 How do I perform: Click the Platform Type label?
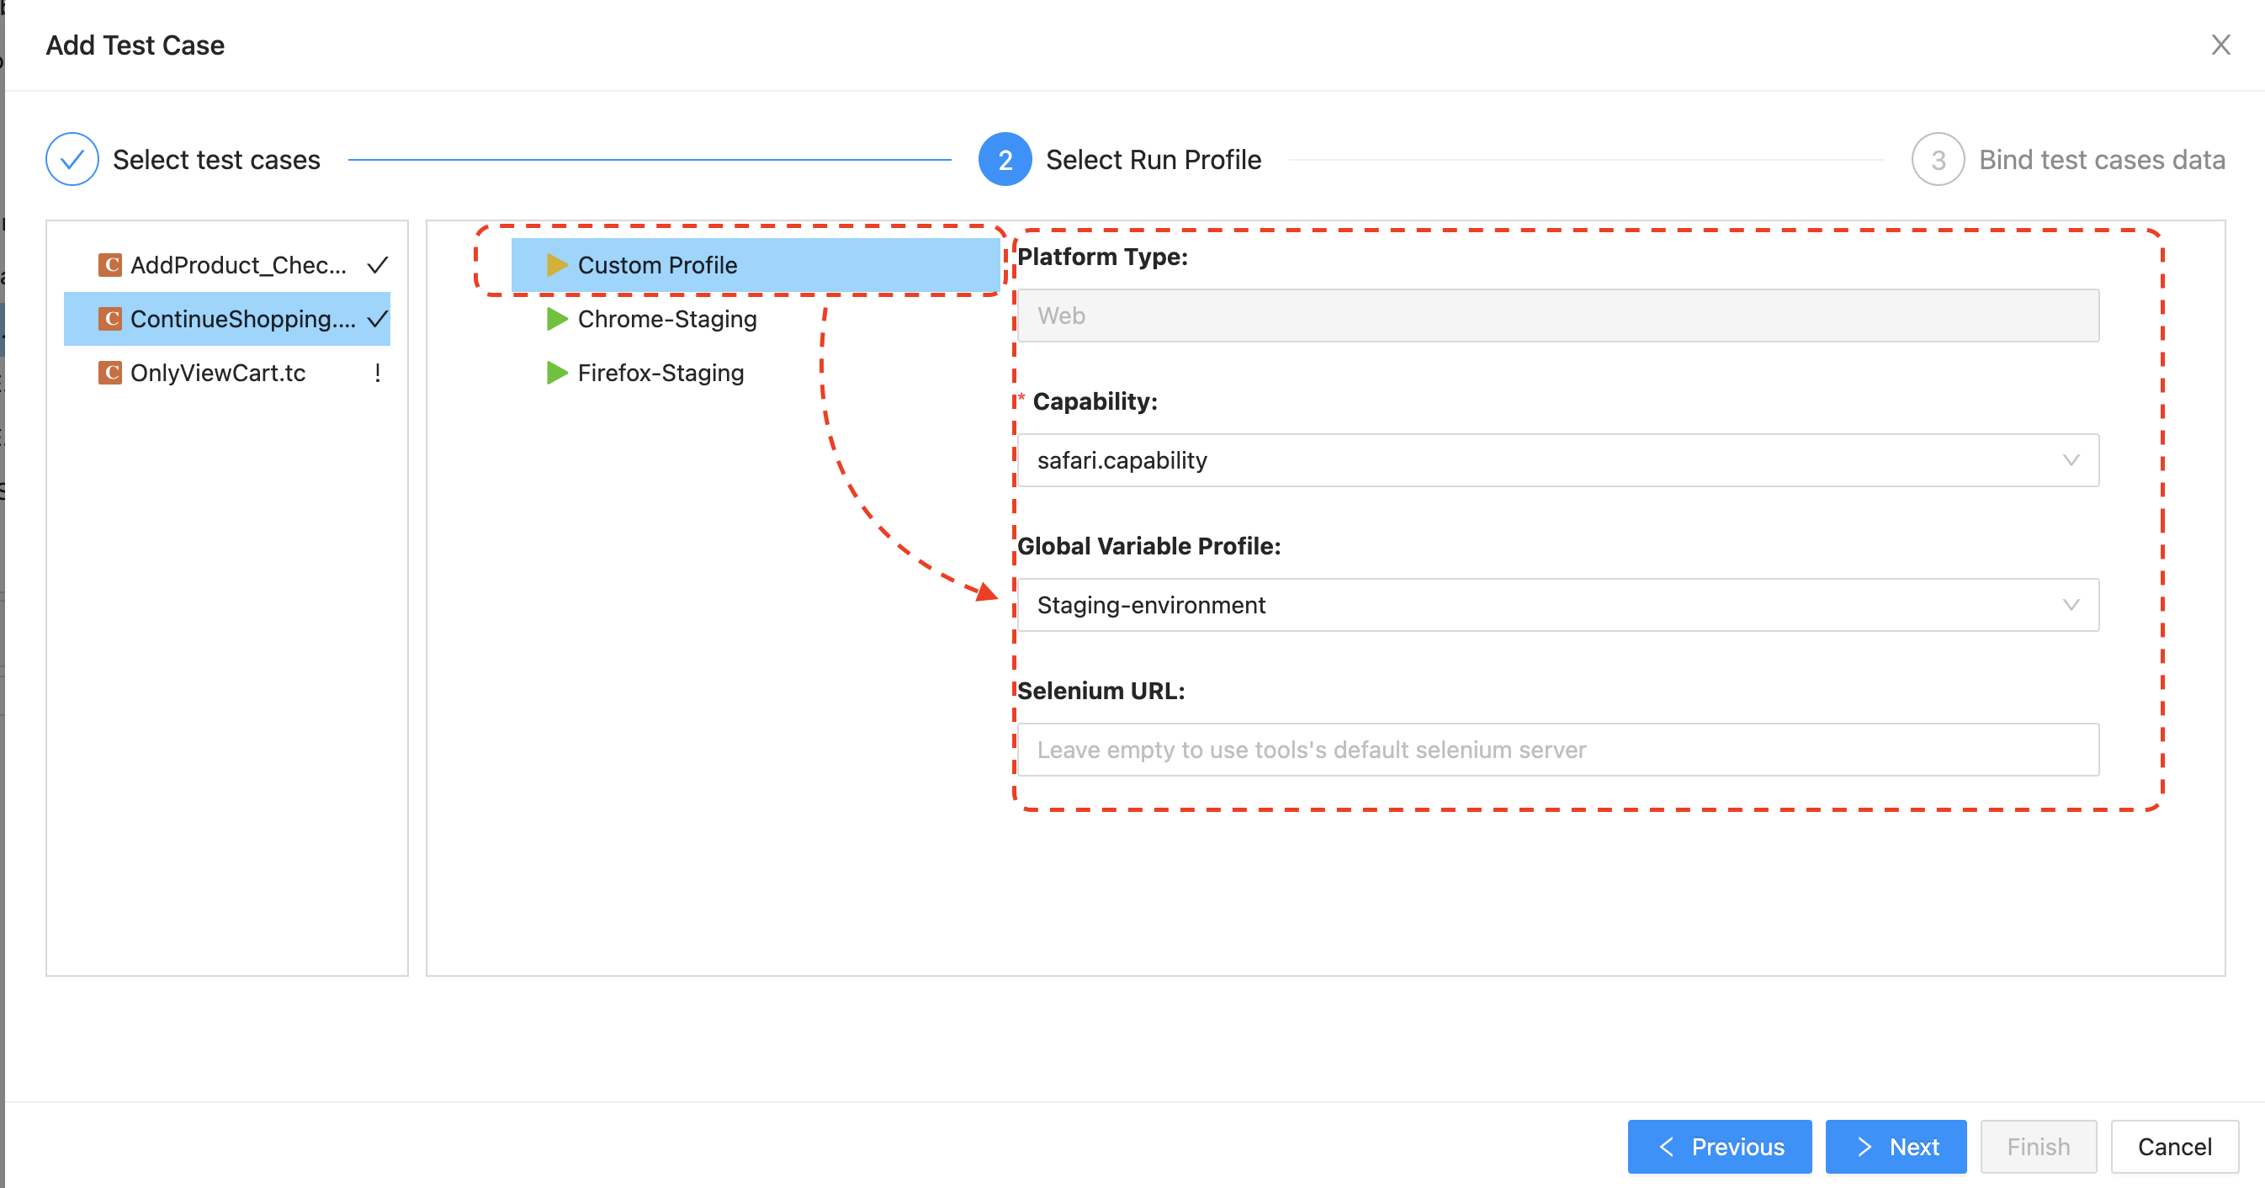click(x=1101, y=257)
